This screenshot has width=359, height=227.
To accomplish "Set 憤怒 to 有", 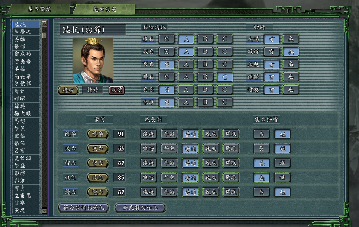I will pos(272,90).
